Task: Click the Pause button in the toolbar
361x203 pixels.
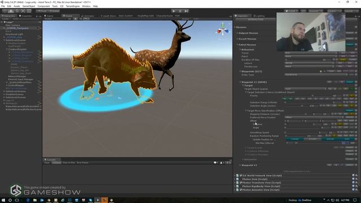Action: [180, 11]
